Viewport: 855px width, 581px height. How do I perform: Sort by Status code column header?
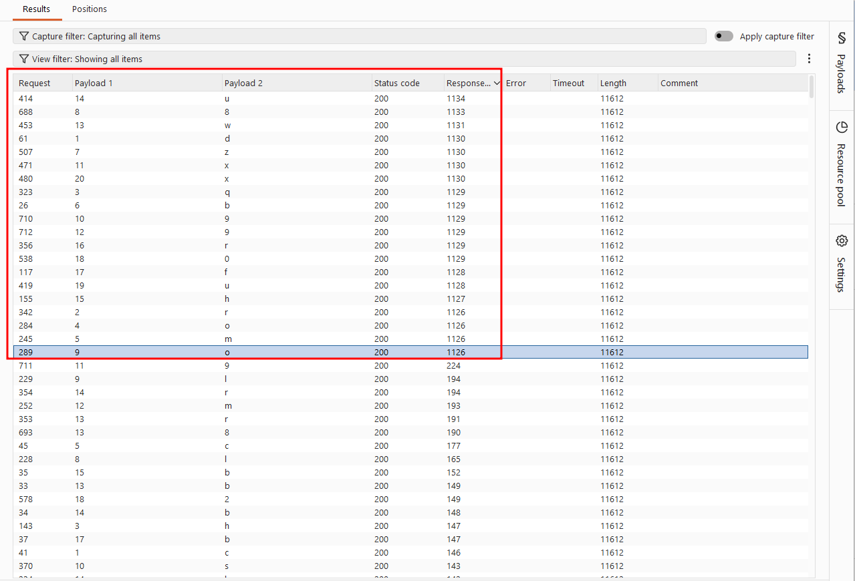pyautogui.click(x=397, y=83)
